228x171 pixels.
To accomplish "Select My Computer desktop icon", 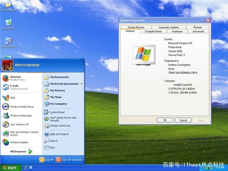I will click(9, 43).
